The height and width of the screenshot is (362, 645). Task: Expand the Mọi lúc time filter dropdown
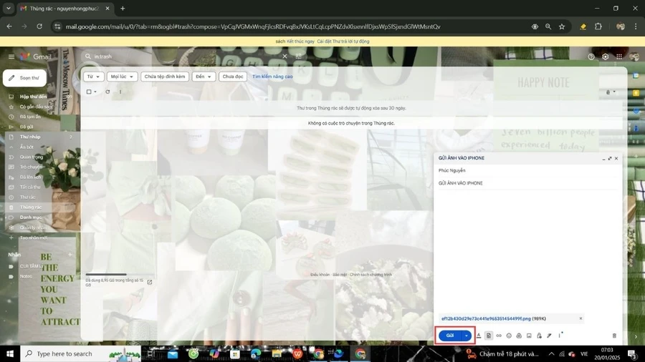point(122,77)
